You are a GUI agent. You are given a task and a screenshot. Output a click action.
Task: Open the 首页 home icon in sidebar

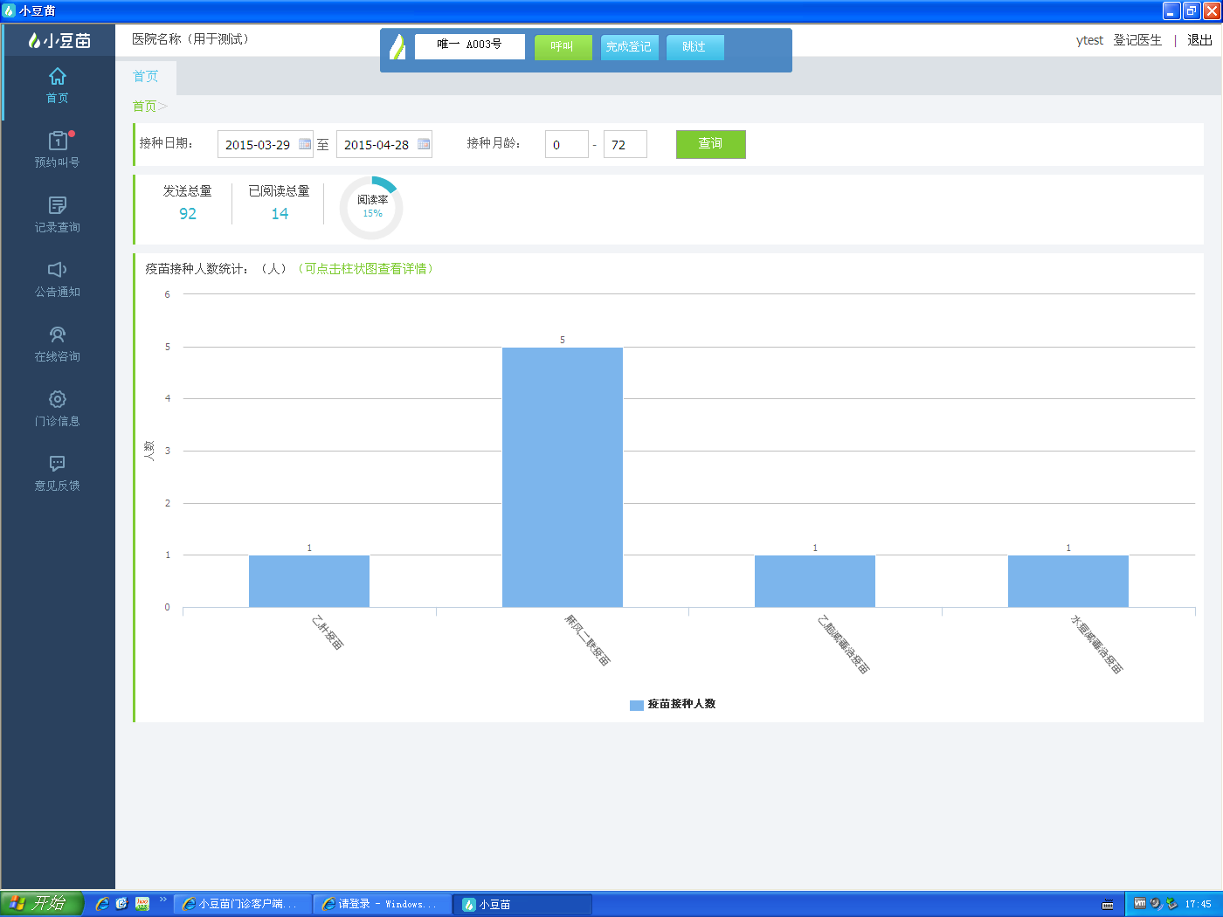point(58,77)
